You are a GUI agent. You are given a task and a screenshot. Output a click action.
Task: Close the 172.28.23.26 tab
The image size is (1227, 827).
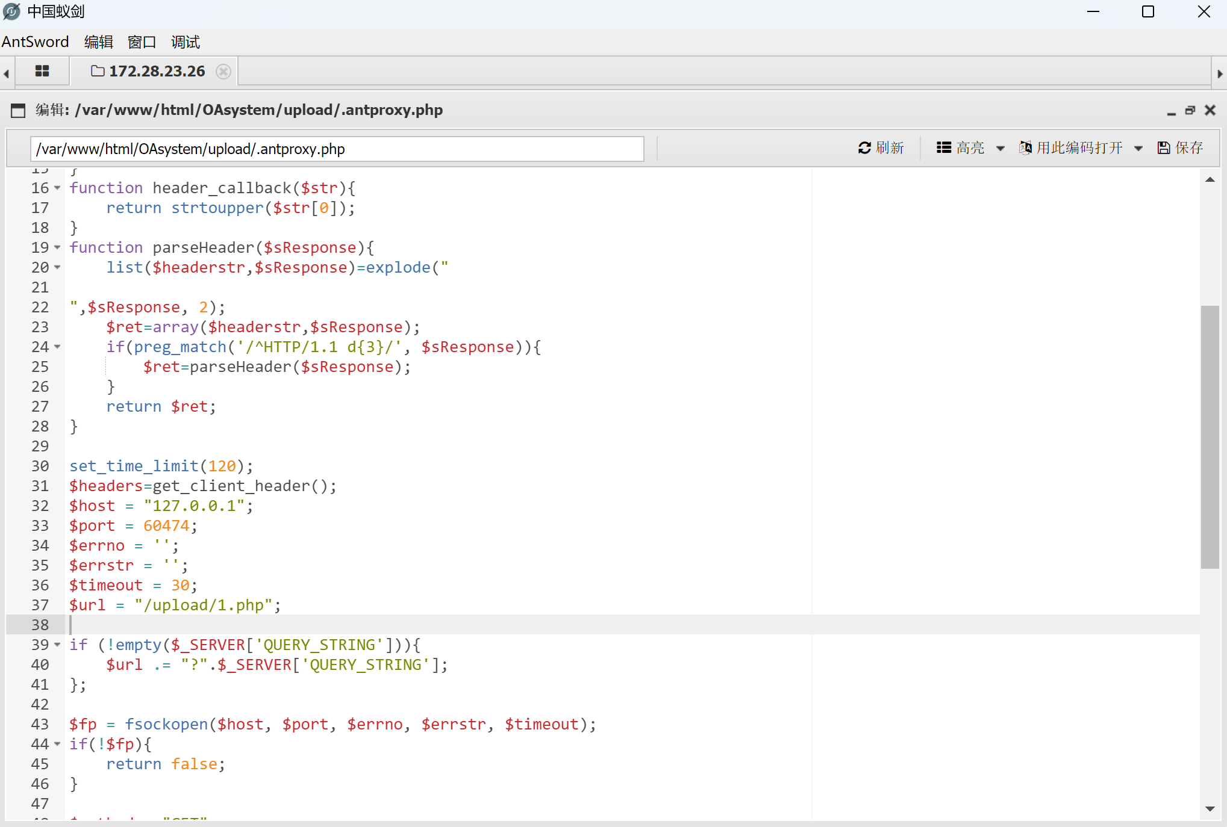tap(223, 72)
